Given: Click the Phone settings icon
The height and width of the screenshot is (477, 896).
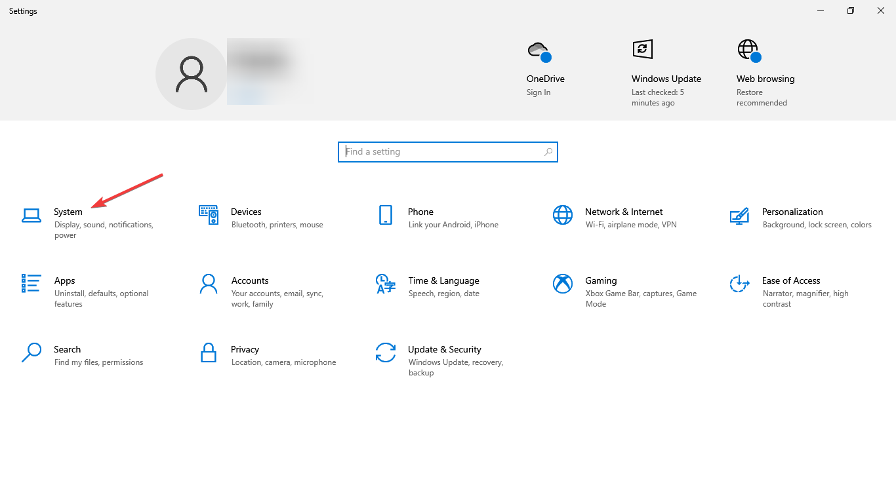Looking at the screenshot, I should coord(385,215).
